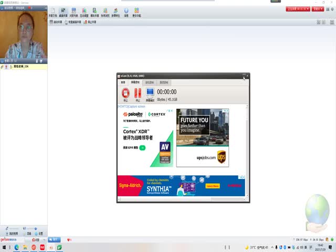The image size is (336, 252).
Task: Open the red live-status dropdown at top right
Action: pos(298,9)
